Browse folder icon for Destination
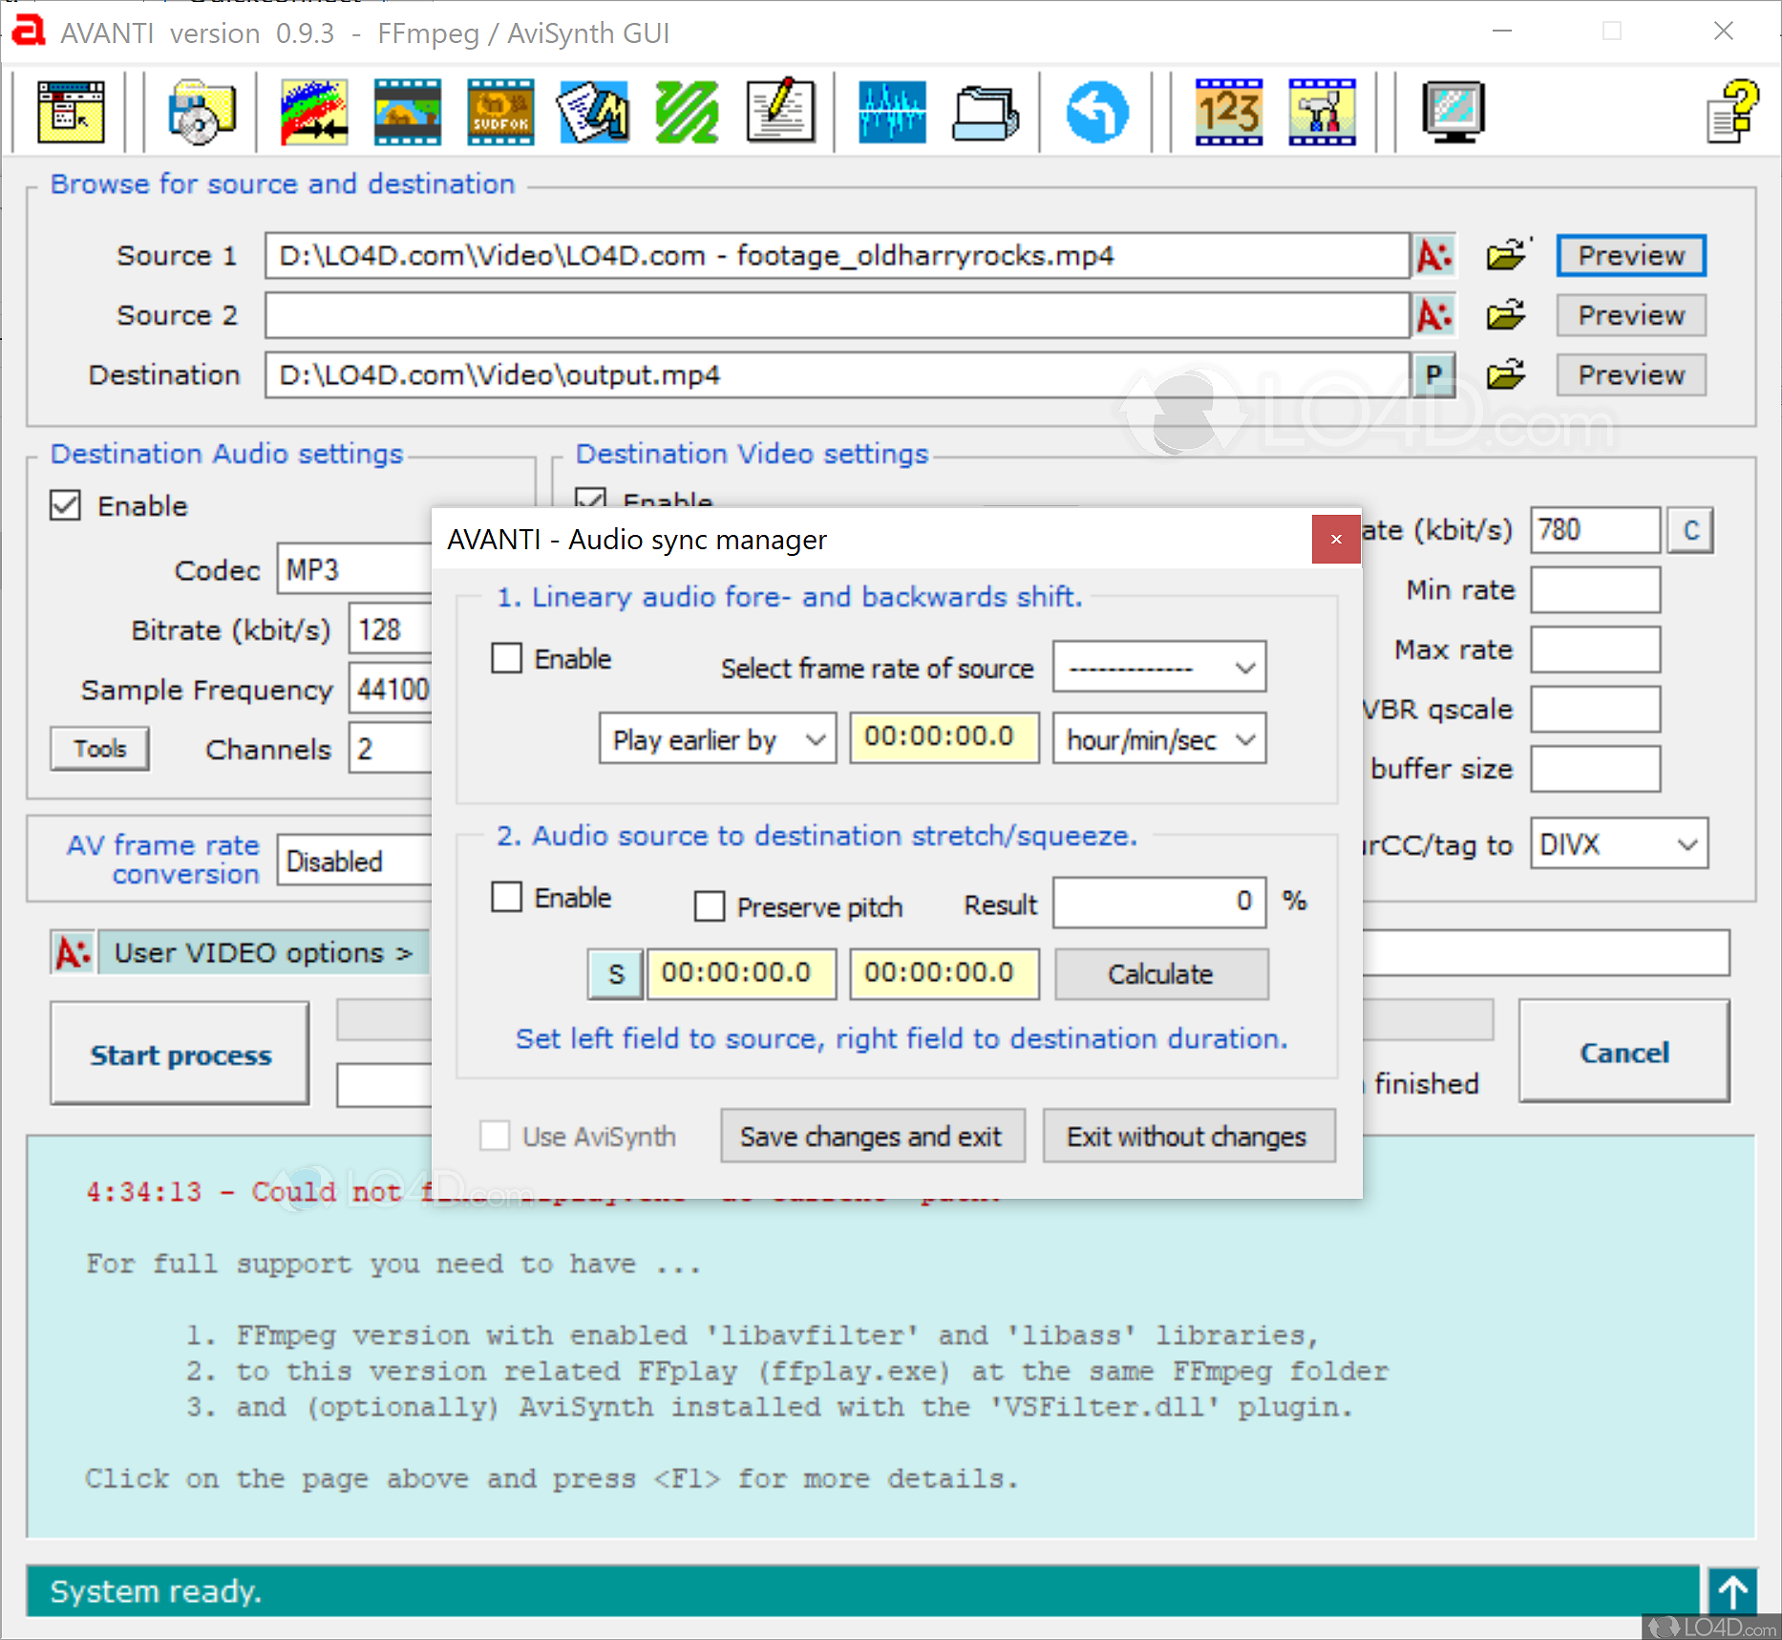 point(1506,374)
